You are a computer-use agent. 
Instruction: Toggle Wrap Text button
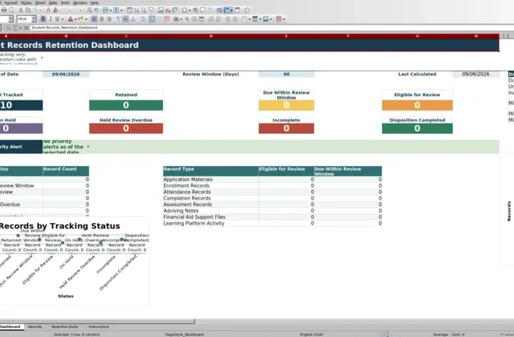click(142, 19)
